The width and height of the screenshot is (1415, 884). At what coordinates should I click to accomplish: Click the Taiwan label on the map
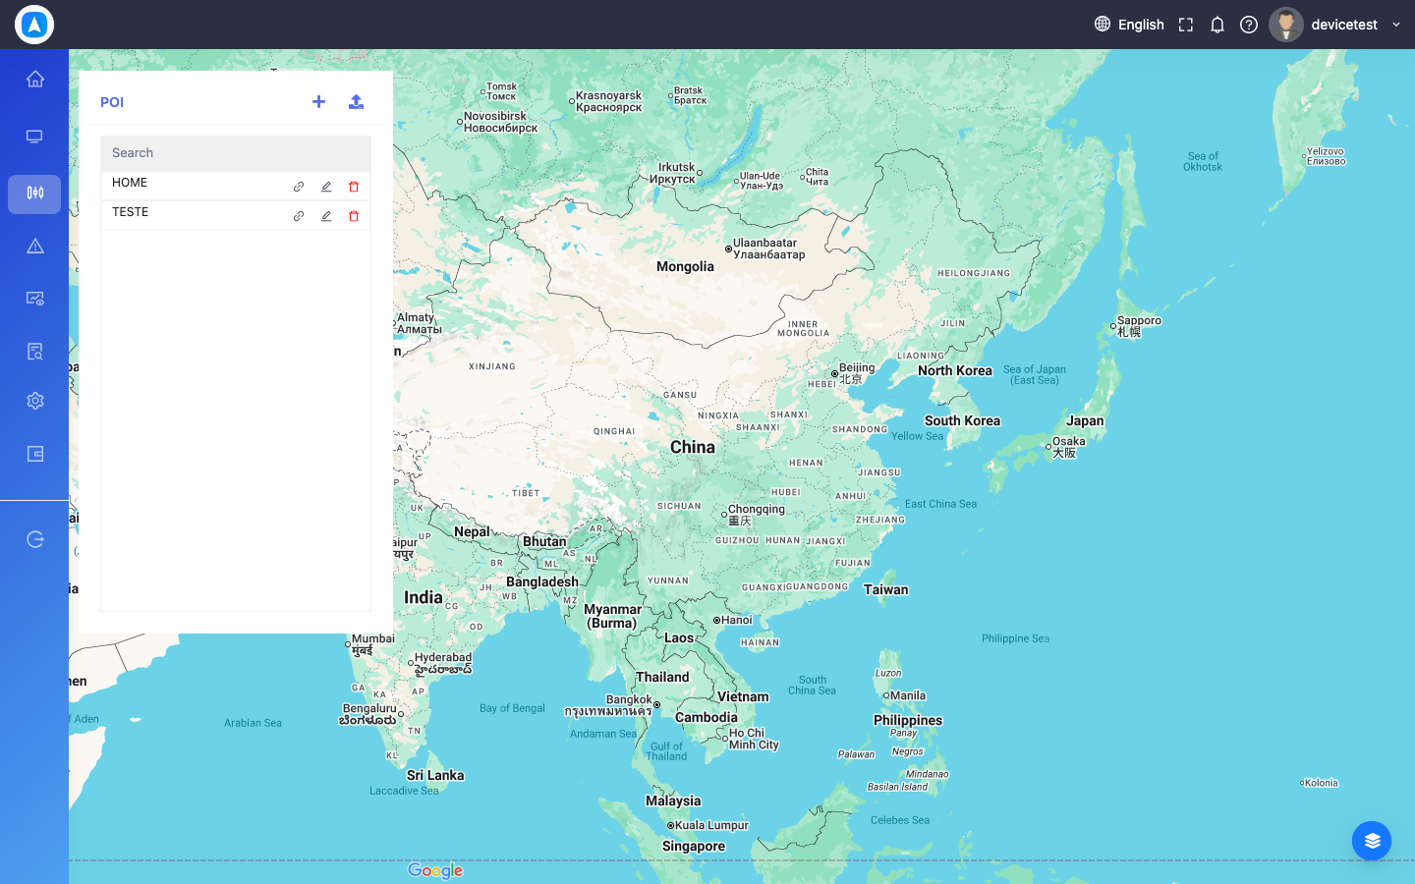coord(886,589)
